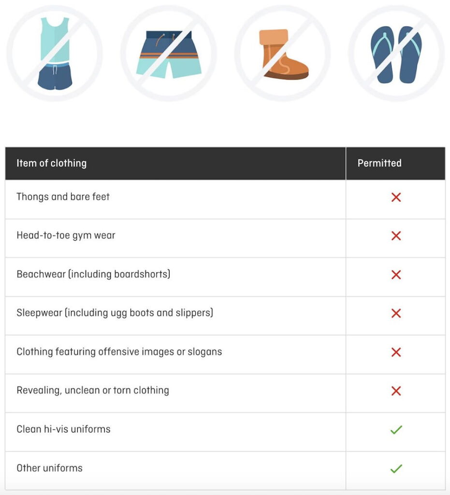Click the crossed-out ugg boot icon

[283, 53]
